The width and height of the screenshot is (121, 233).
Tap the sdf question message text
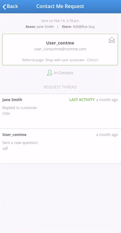tap(5, 149)
